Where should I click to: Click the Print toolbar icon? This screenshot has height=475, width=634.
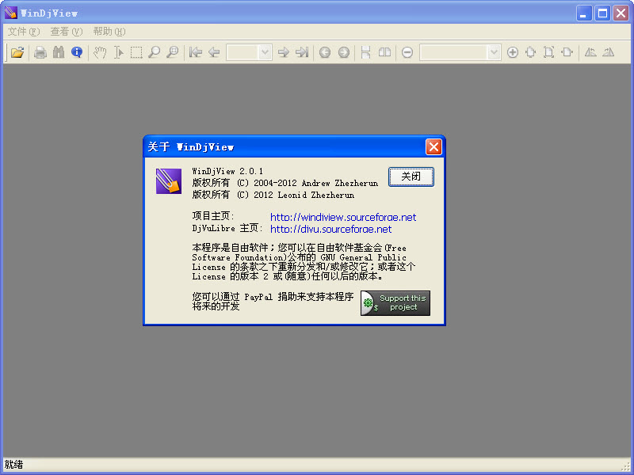pyautogui.click(x=40, y=52)
